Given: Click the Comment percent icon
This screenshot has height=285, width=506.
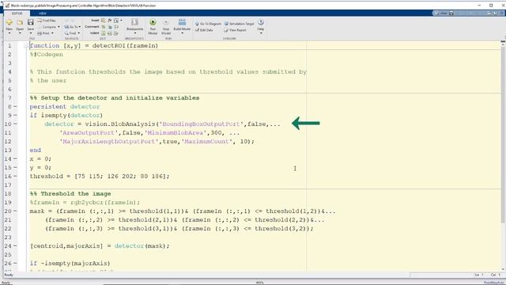Looking at the screenshot, I should (x=104, y=27).
